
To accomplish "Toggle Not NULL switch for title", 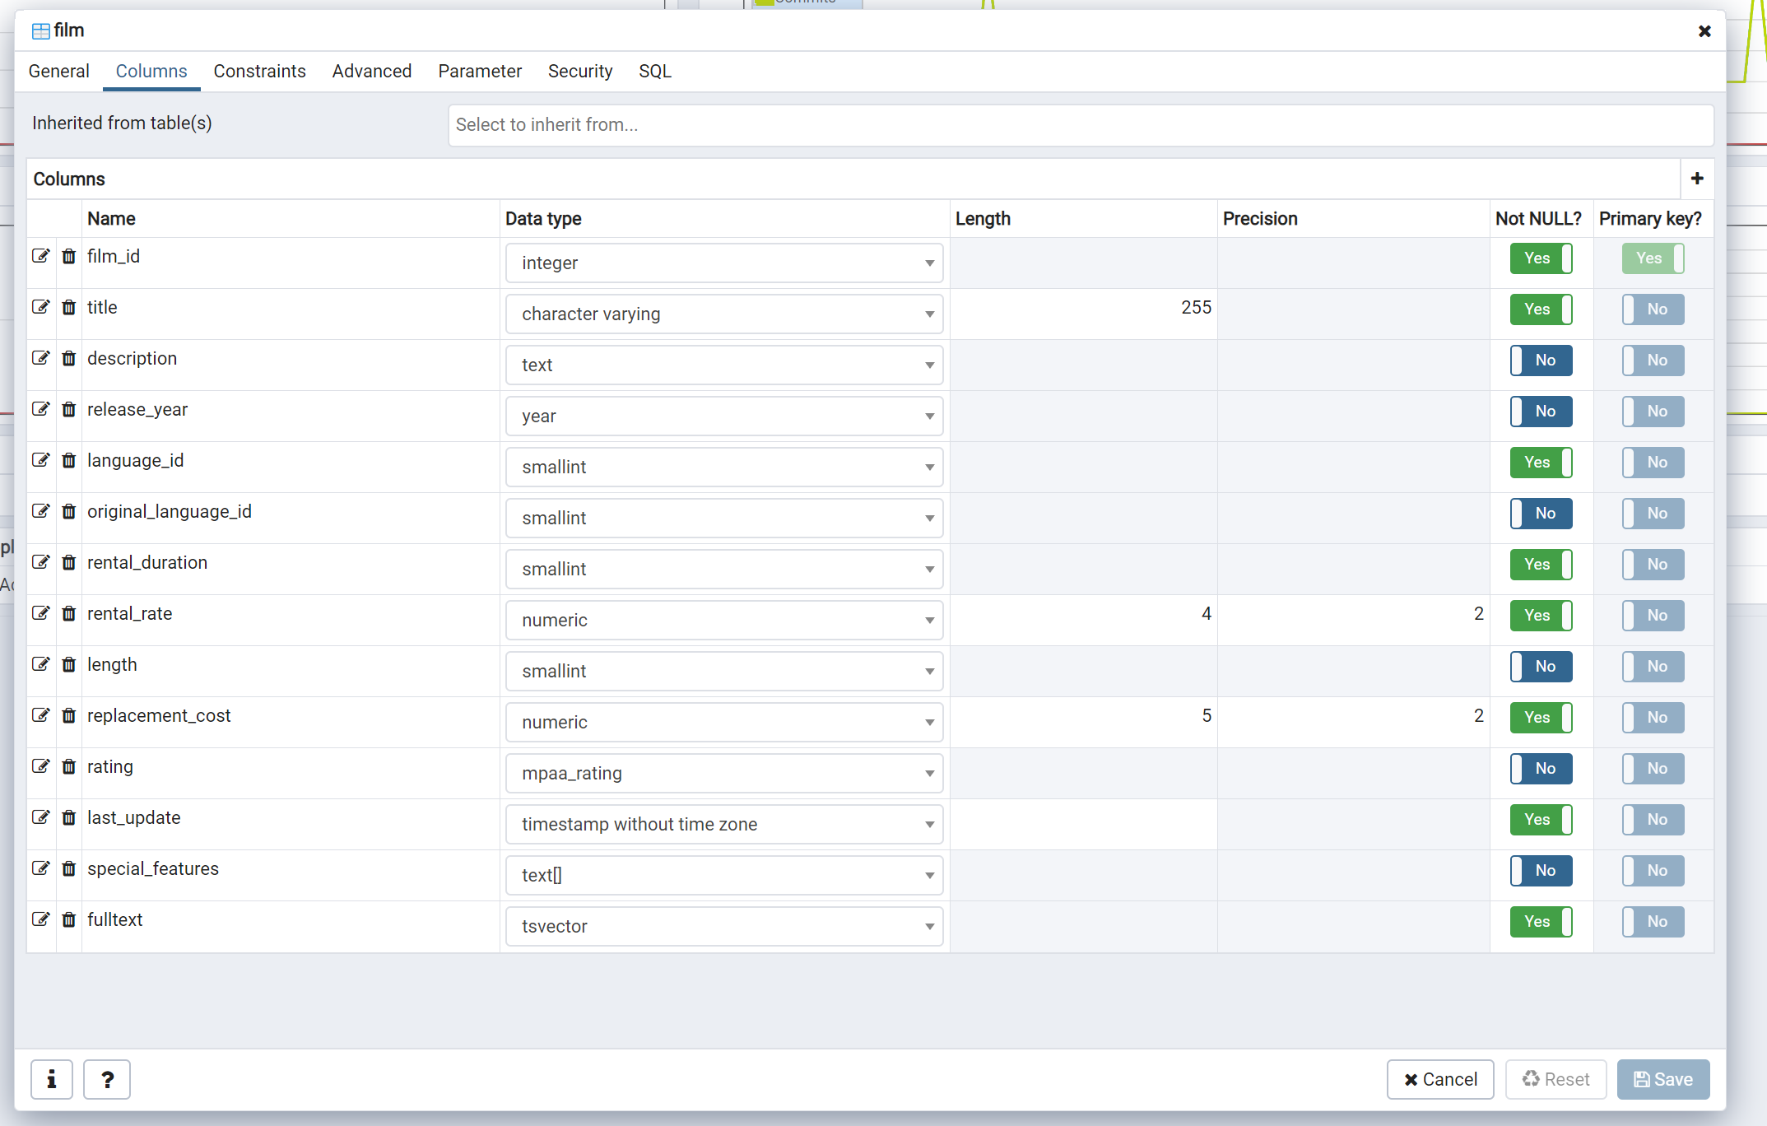I will pos(1540,309).
